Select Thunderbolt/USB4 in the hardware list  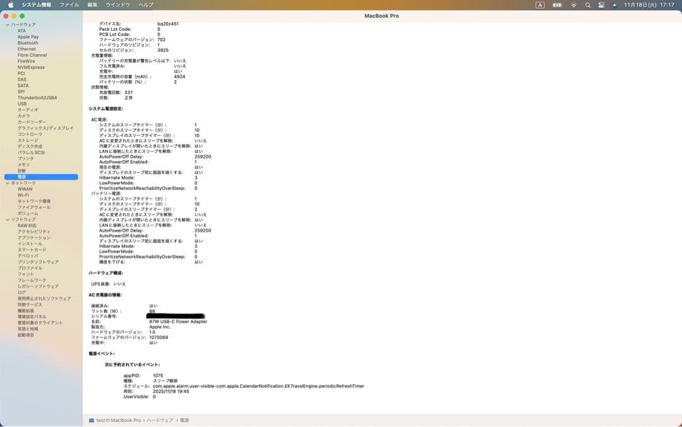[x=37, y=98]
